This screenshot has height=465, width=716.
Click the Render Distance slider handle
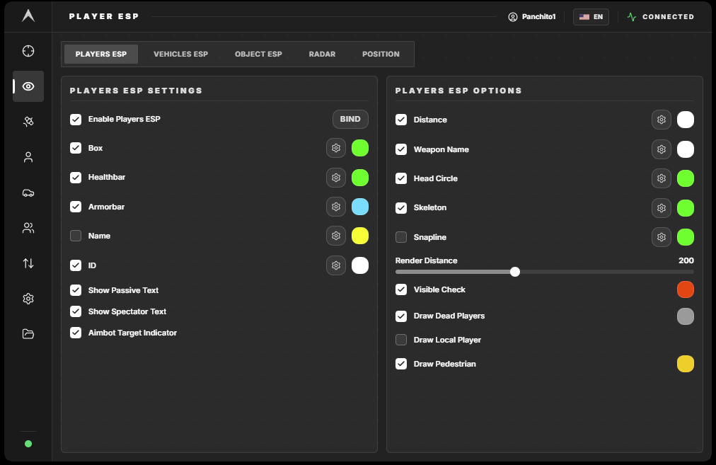[x=515, y=272]
